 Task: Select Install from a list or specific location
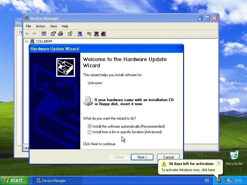[90, 132]
